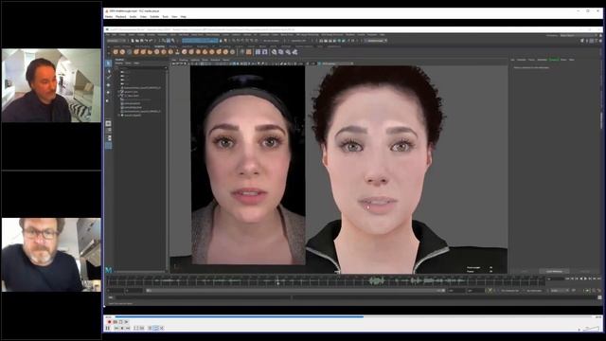Viewport: 606px width, 341px height.
Task: Click the last orange Freeze sculpt shelf icon
Action: (x=225, y=52)
